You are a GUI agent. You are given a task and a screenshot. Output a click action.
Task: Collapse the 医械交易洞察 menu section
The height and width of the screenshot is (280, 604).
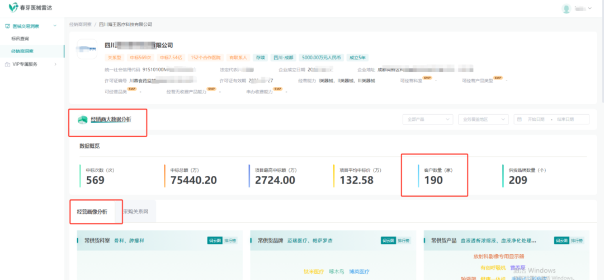(x=55, y=26)
